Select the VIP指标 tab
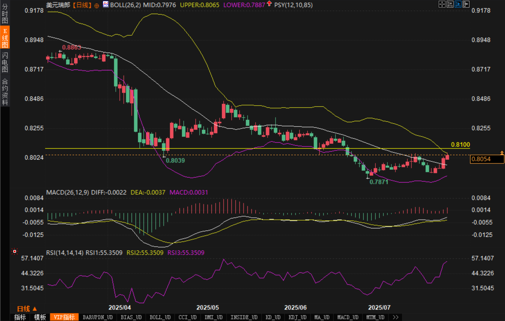Viewport: 505px width, 321px height. [x=64, y=317]
